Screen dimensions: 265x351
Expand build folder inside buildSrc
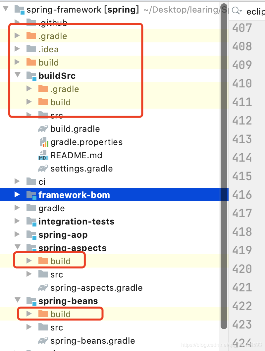tap(29, 102)
